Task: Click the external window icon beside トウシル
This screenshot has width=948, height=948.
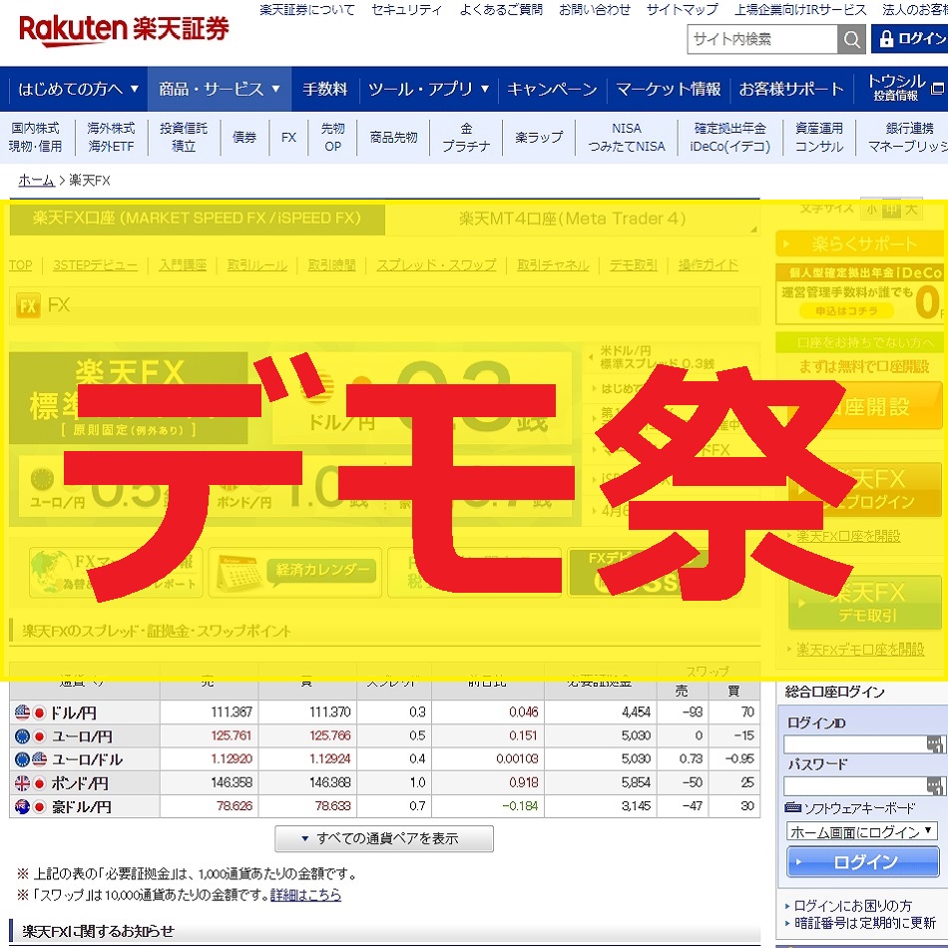Action: [936, 89]
